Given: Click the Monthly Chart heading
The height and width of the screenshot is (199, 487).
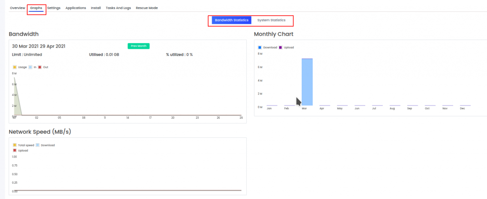Looking at the screenshot, I should tap(273, 34).
